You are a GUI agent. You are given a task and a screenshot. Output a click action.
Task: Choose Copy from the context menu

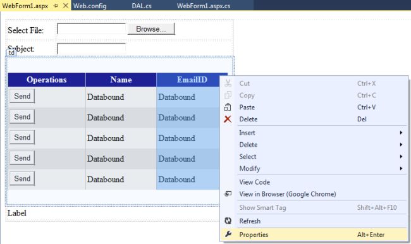(314, 95)
